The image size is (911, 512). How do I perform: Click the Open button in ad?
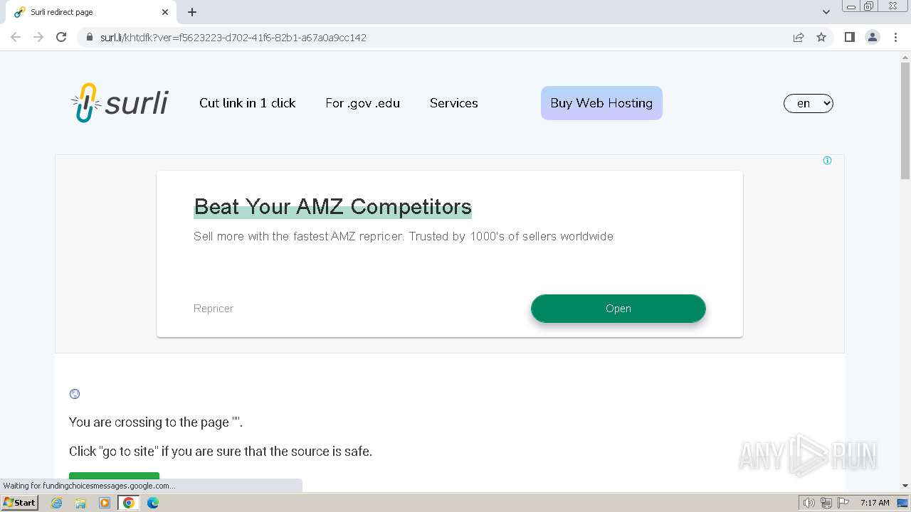tap(618, 309)
